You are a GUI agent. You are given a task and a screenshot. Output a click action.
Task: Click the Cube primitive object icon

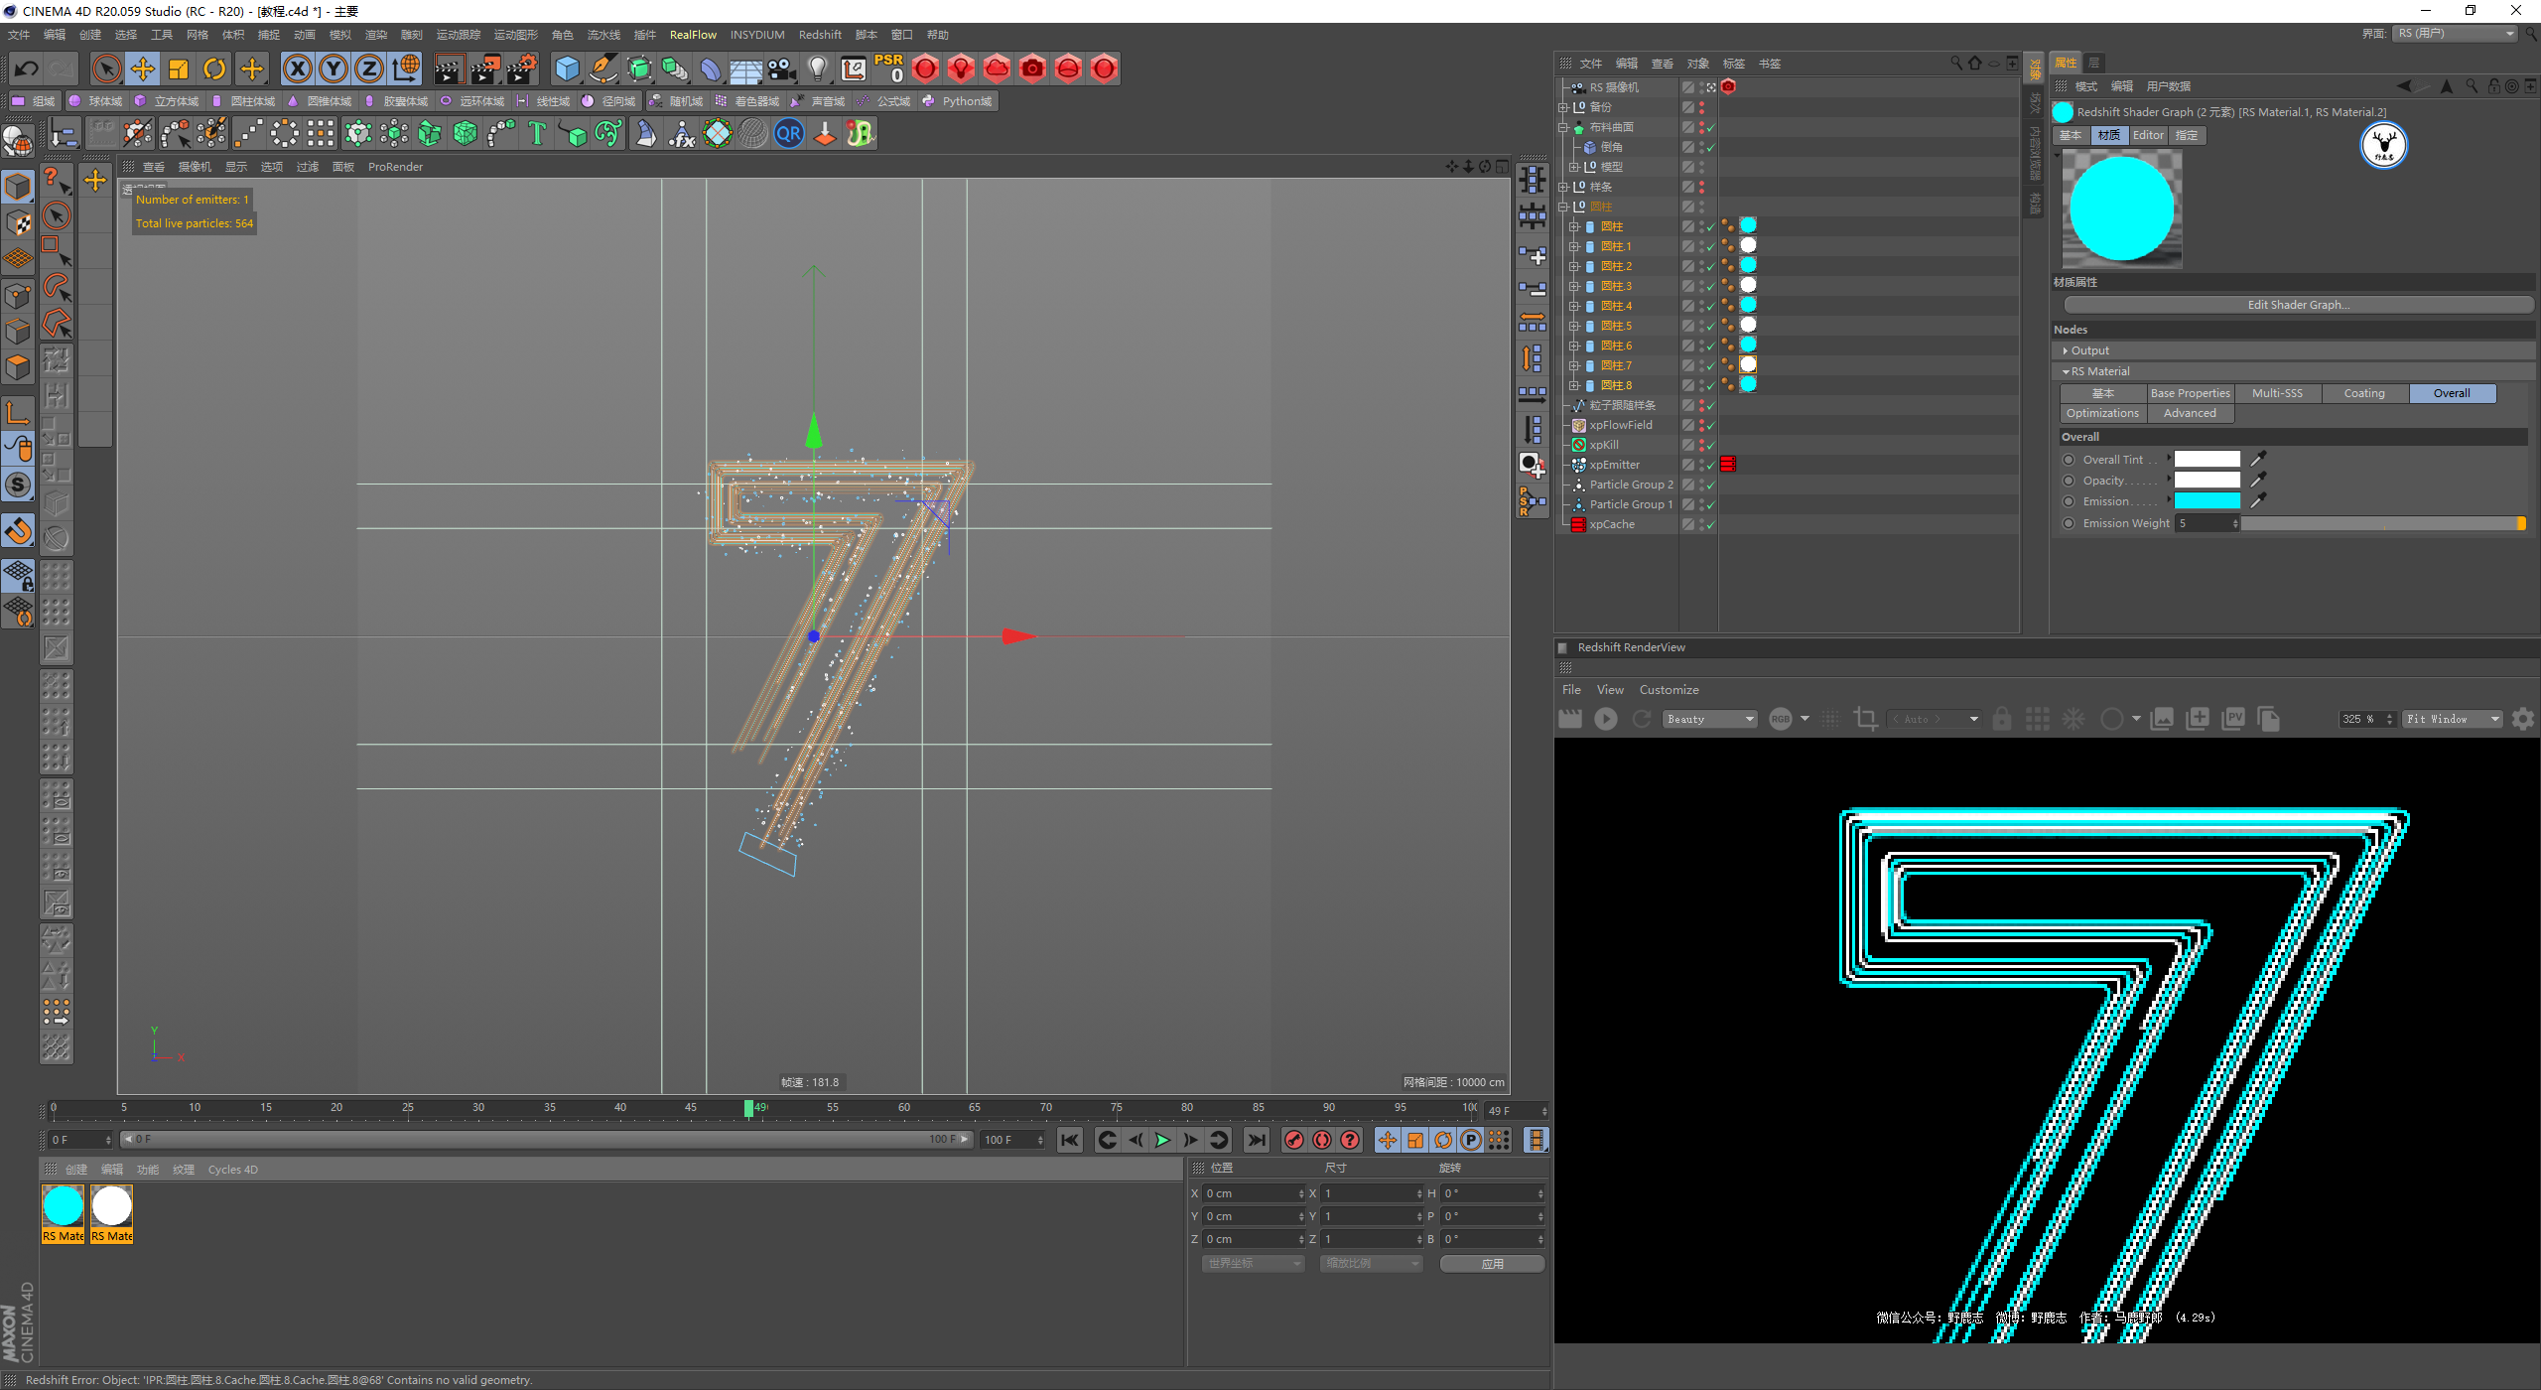pos(567,69)
